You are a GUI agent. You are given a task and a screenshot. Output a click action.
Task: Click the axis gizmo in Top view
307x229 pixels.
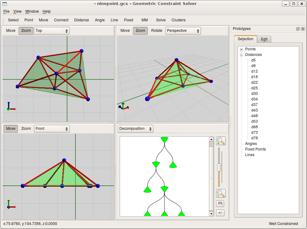point(11,107)
